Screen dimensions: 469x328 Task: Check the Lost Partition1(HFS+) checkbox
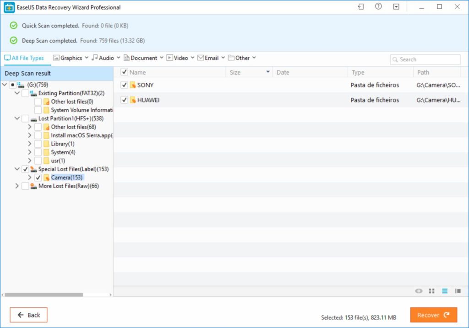(x=25, y=118)
